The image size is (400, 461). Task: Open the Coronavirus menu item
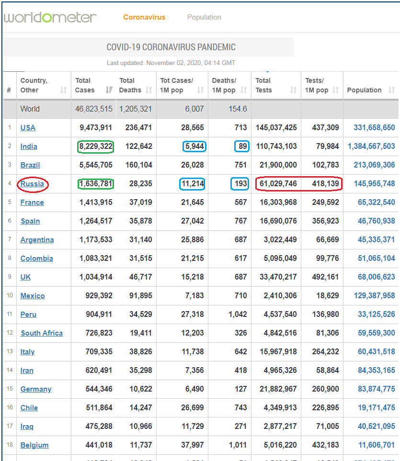(144, 17)
